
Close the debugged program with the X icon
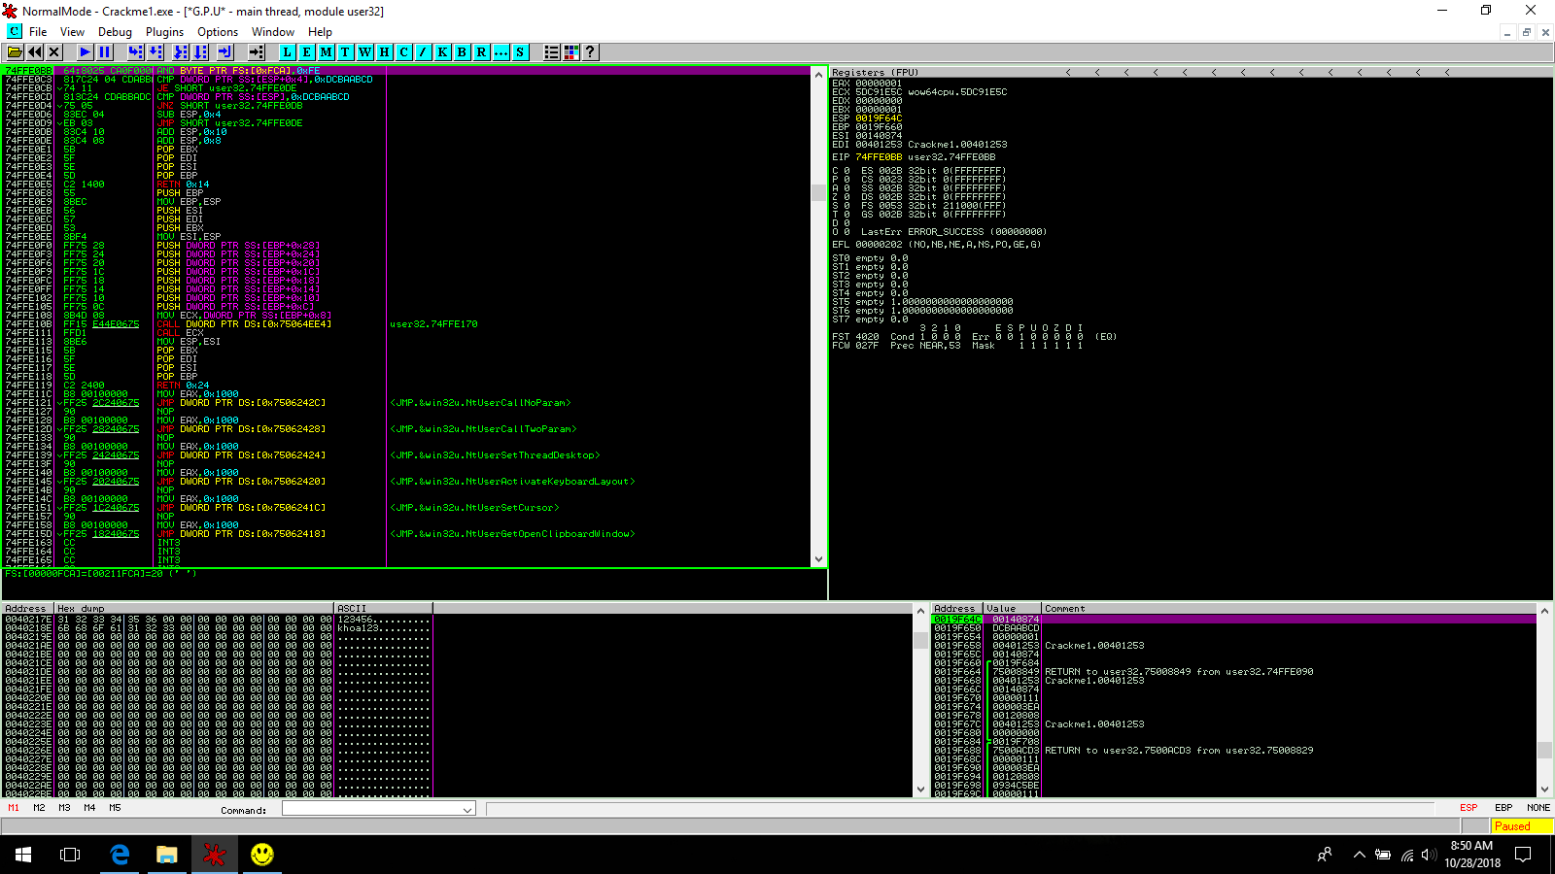[x=54, y=52]
